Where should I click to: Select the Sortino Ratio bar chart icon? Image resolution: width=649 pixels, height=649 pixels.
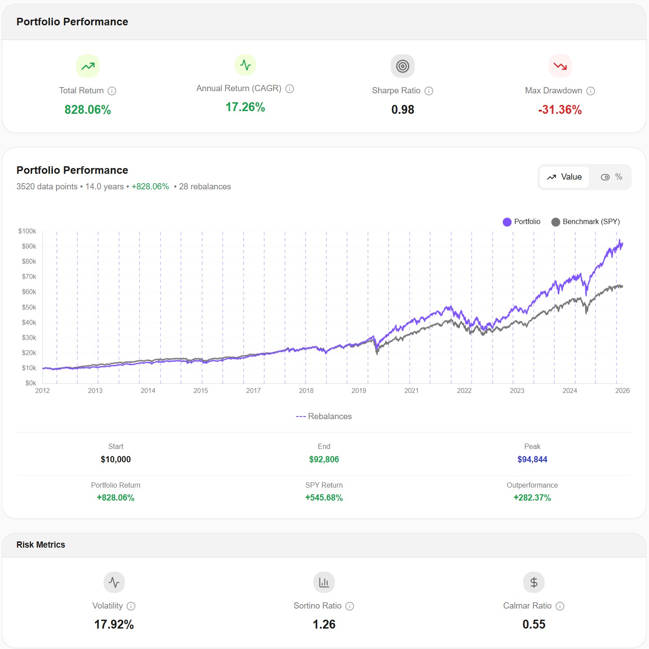tap(324, 582)
